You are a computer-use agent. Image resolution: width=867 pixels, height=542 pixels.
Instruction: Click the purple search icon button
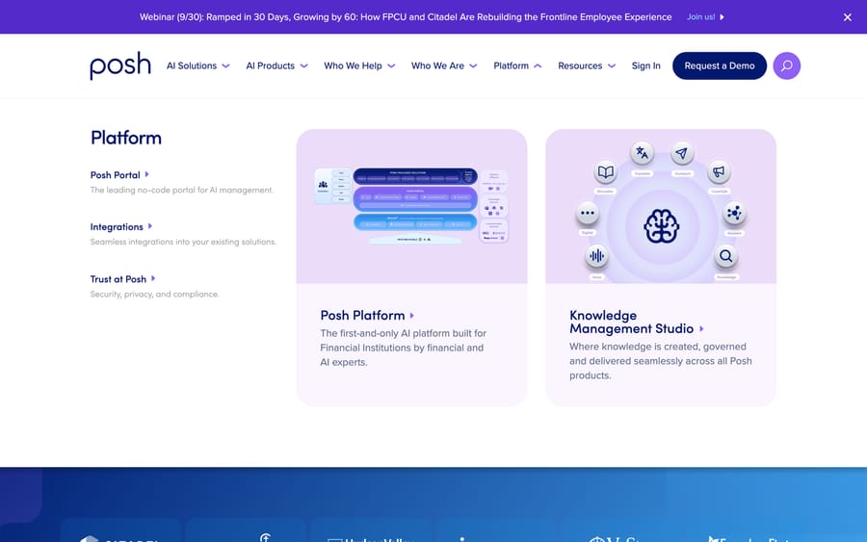[786, 65]
